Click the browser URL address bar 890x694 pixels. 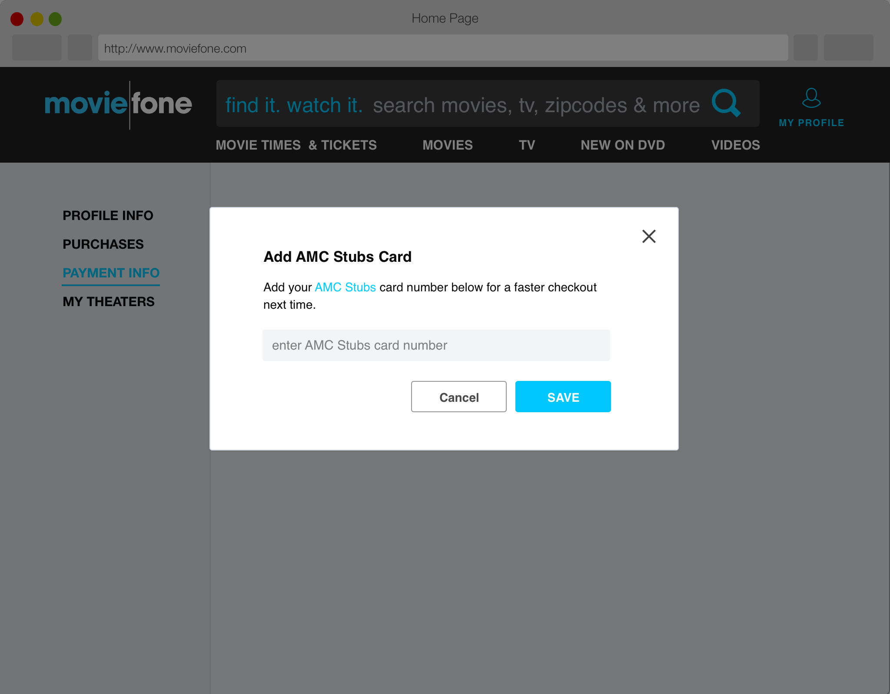(442, 48)
